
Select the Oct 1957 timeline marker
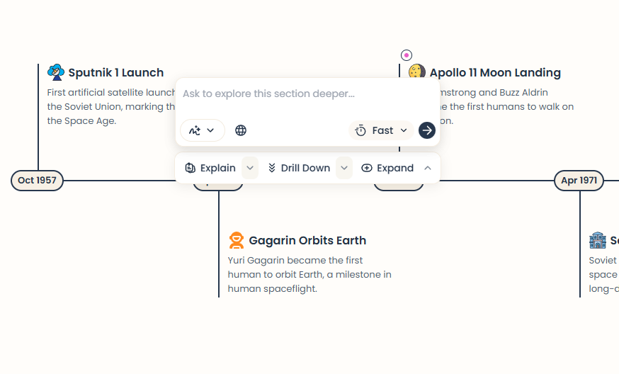click(37, 181)
